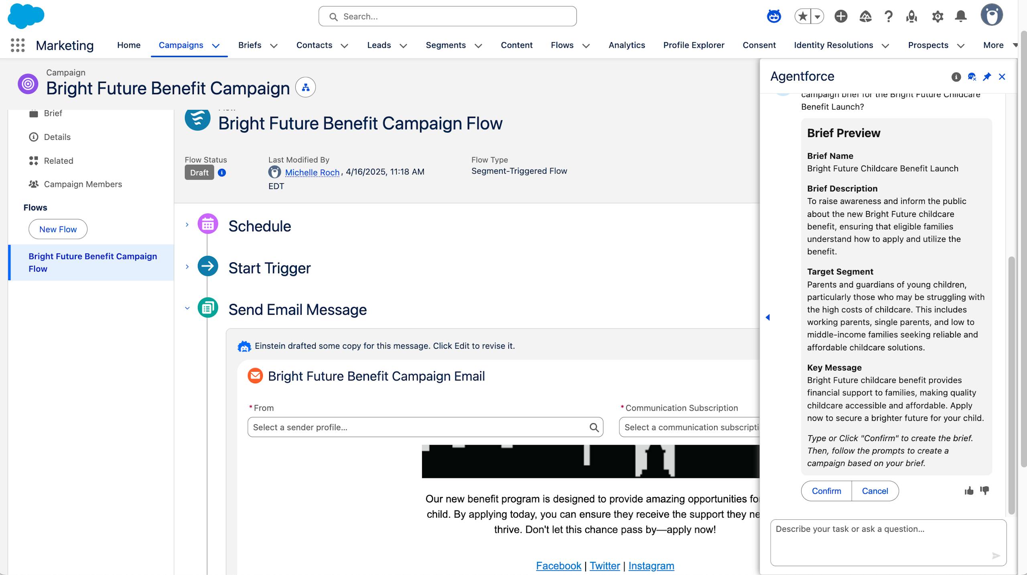Viewport: 1027px width, 575px height.
Task: Pin the Agentforce panel
Action: click(x=986, y=77)
